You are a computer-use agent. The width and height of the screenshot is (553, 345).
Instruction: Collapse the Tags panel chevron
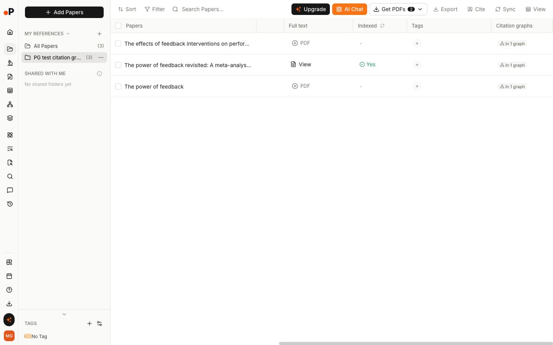coord(64,314)
